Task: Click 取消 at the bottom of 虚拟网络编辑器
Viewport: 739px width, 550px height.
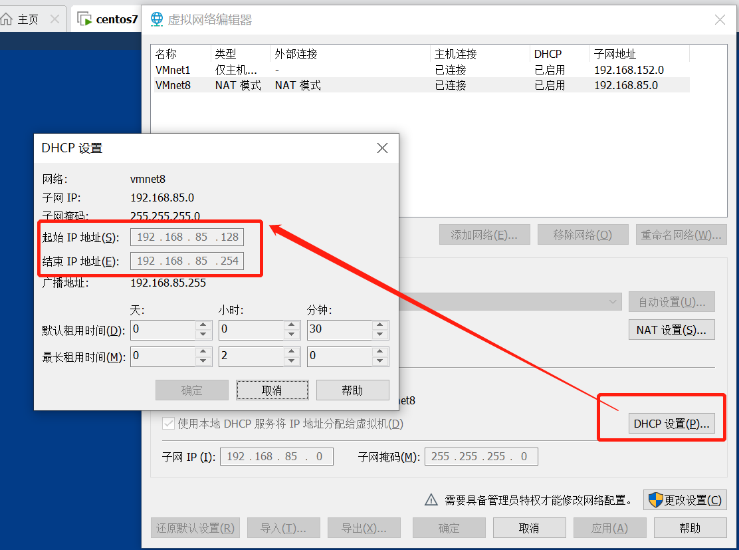Action: 529,528
